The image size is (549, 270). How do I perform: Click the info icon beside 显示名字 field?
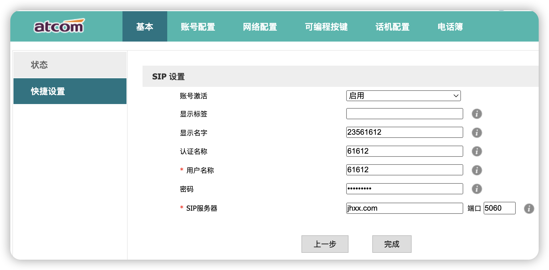pos(477,133)
